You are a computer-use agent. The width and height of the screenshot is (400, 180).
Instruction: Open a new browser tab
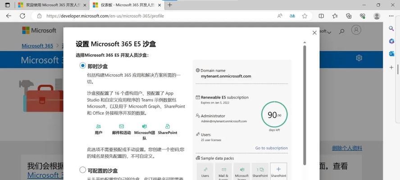(170, 5)
